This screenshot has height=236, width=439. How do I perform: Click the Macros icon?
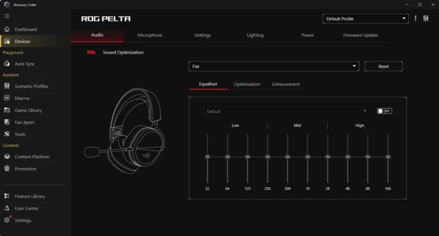click(7, 98)
